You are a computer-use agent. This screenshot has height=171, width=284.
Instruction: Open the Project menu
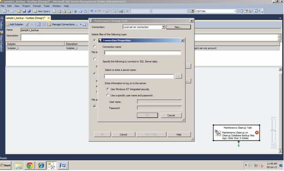(26, 6)
